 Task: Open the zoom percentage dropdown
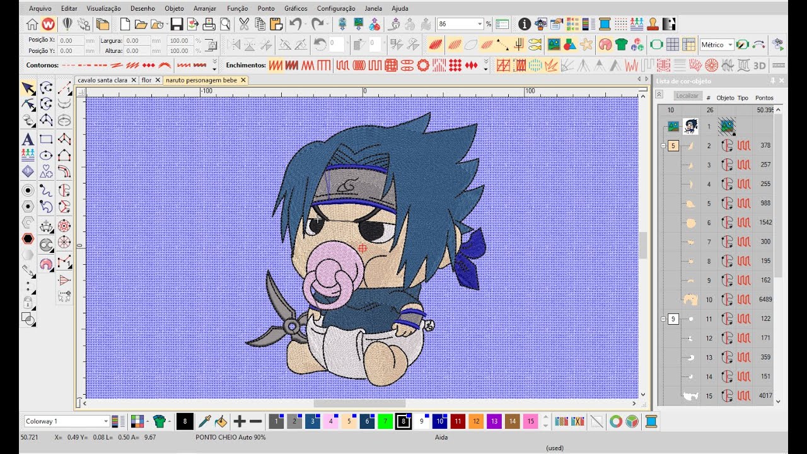pos(480,24)
